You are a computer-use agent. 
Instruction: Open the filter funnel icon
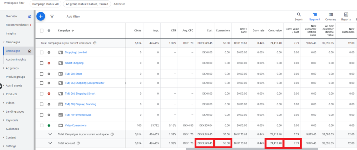[x=52, y=16]
